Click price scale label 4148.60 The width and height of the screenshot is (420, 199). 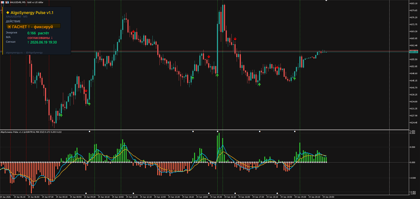pos(414,74)
